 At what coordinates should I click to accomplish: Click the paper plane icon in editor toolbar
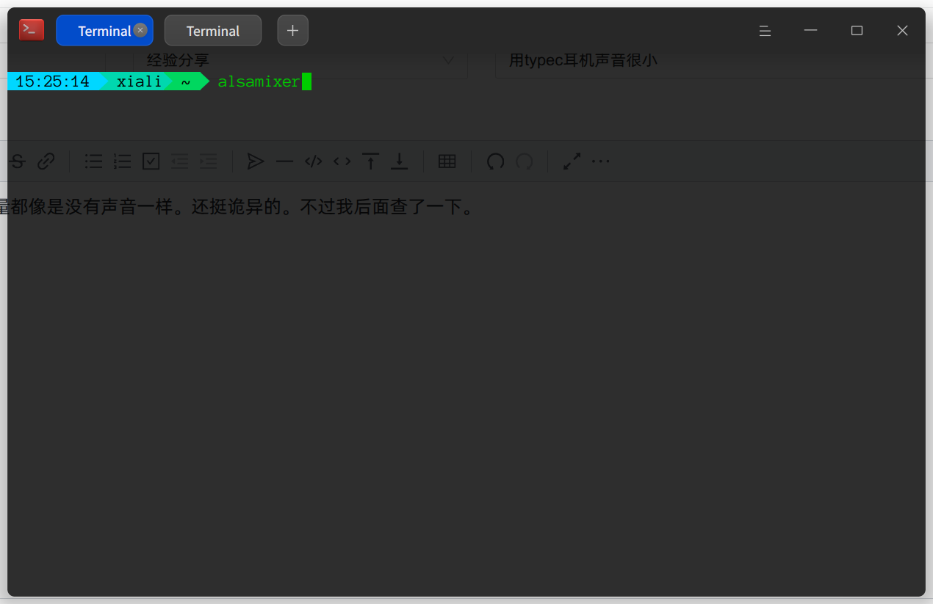coord(256,161)
